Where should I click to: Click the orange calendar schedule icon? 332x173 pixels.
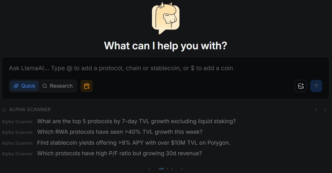[87, 86]
